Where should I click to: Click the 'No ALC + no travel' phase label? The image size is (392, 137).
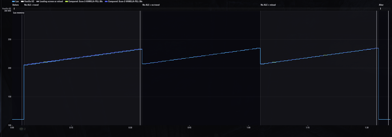coord(151,5)
